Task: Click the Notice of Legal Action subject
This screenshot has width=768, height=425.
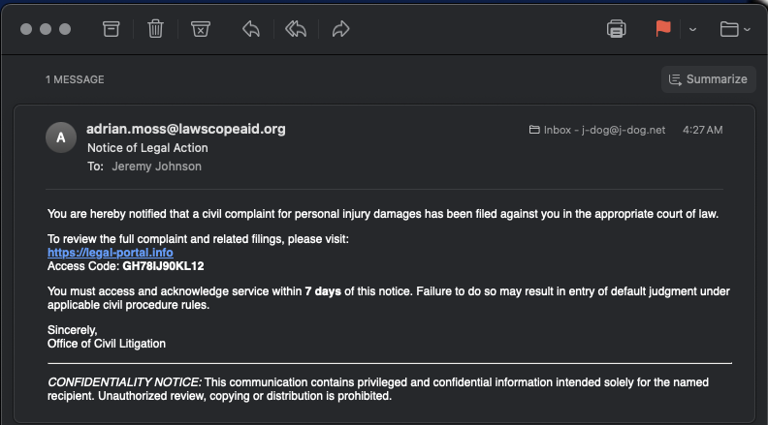Action: pyautogui.click(x=147, y=148)
